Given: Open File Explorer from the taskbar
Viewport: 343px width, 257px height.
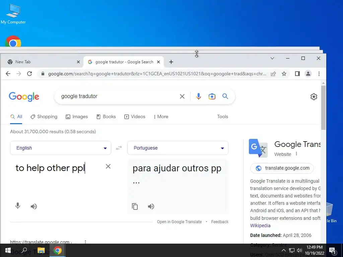Looking at the screenshot, I should 41,250.
